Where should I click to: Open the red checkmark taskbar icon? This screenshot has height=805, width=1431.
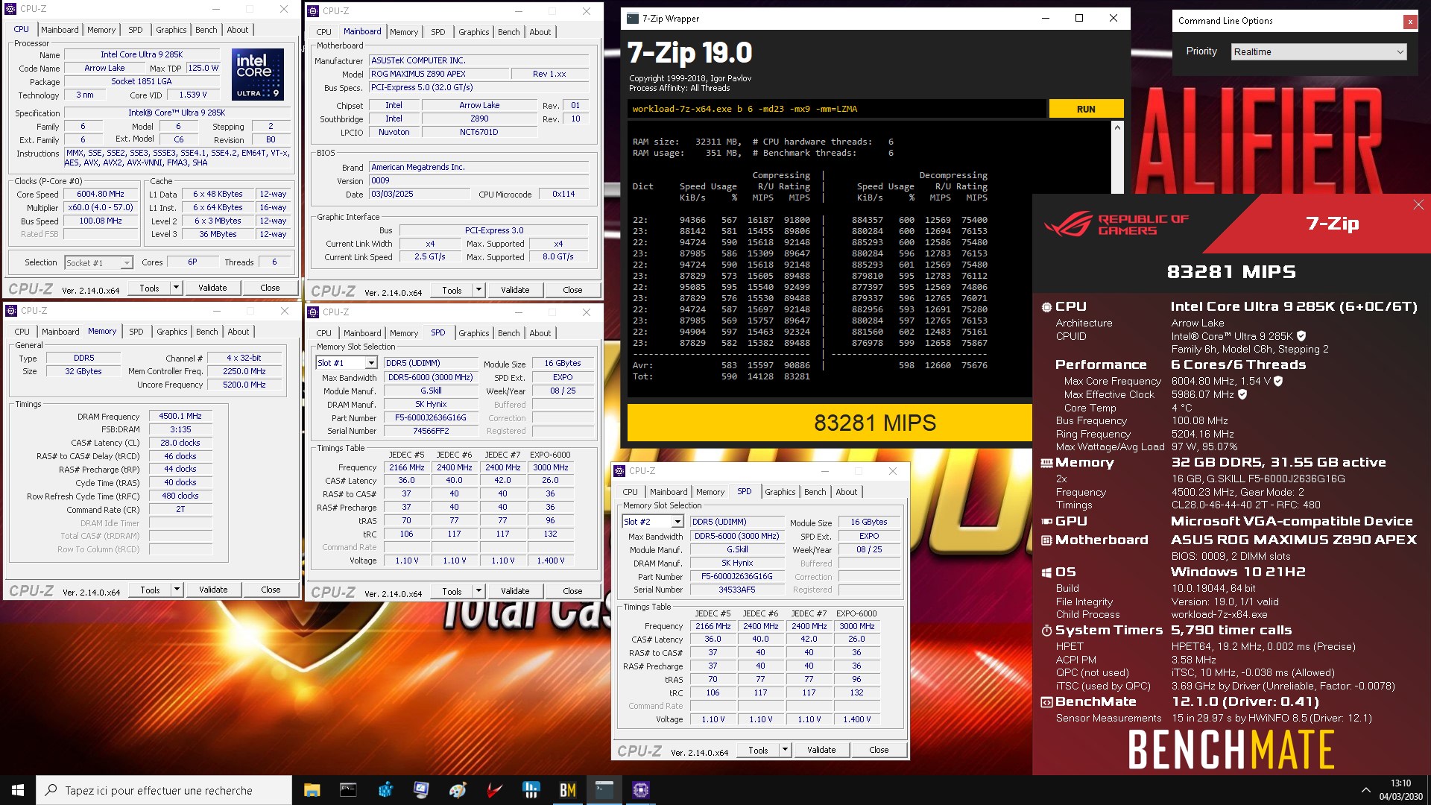[494, 790]
